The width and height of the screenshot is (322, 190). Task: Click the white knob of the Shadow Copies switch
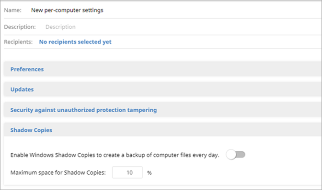coord(231,155)
